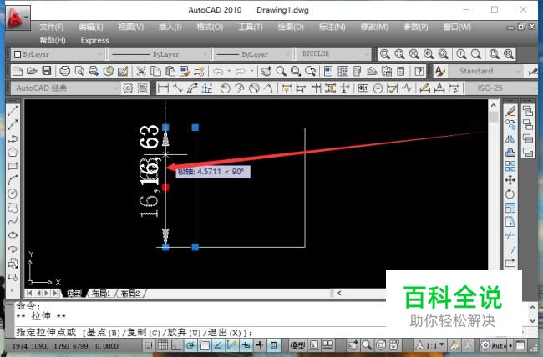The height and width of the screenshot is (357, 543).
Task: Click the Aligned dimension tool
Action: point(178,88)
